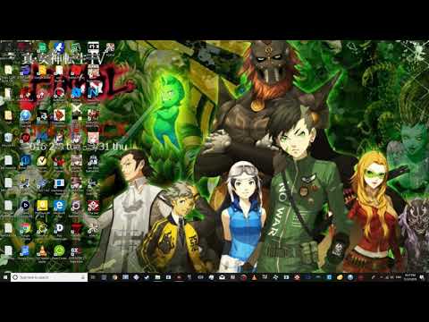Click the microphone icon in the search box

83,277
